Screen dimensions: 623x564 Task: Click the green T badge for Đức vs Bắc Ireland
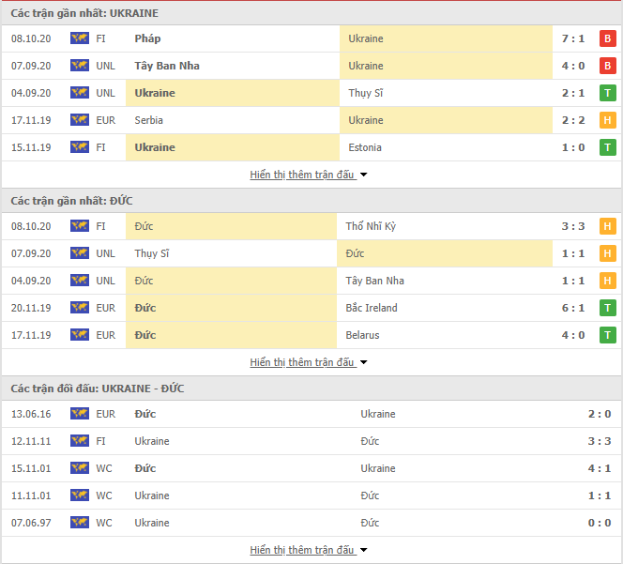click(x=607, y=308)
